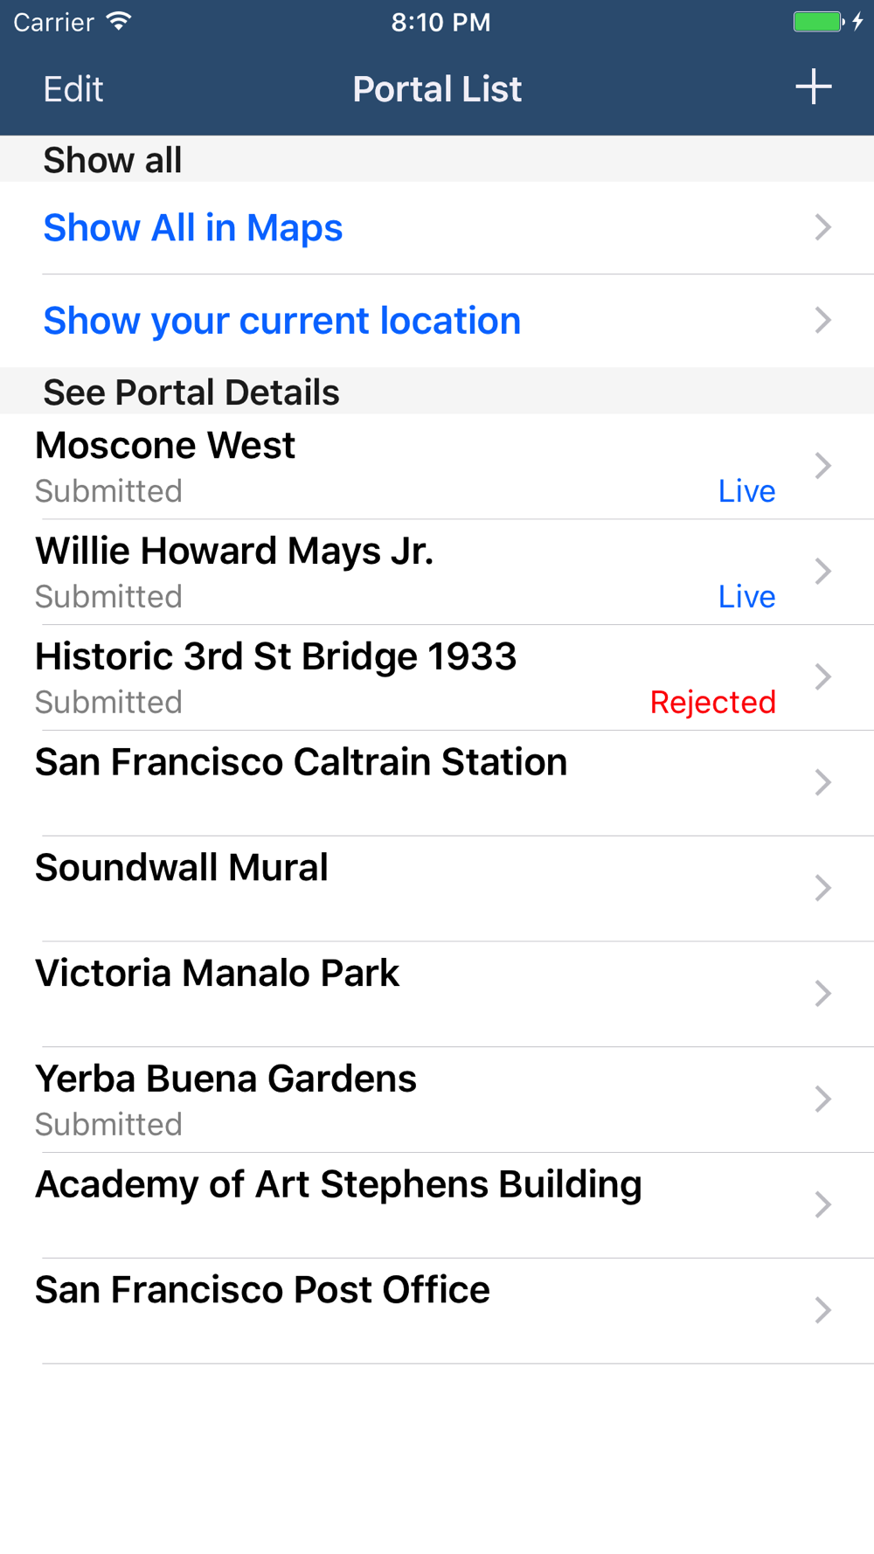Tap Live status on Willie Howard Mays

[x=746, y=597]
